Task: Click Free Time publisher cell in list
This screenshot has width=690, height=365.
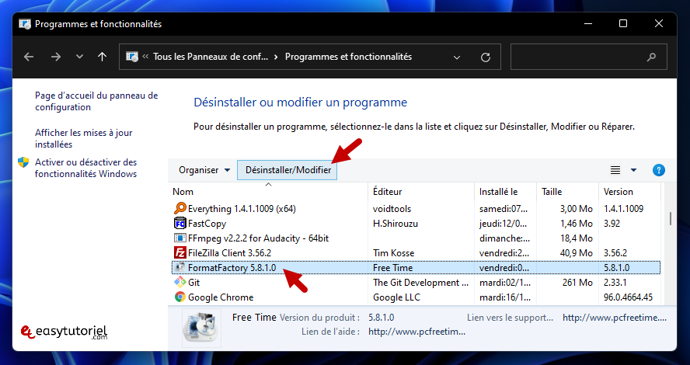Action: [392, 268]
